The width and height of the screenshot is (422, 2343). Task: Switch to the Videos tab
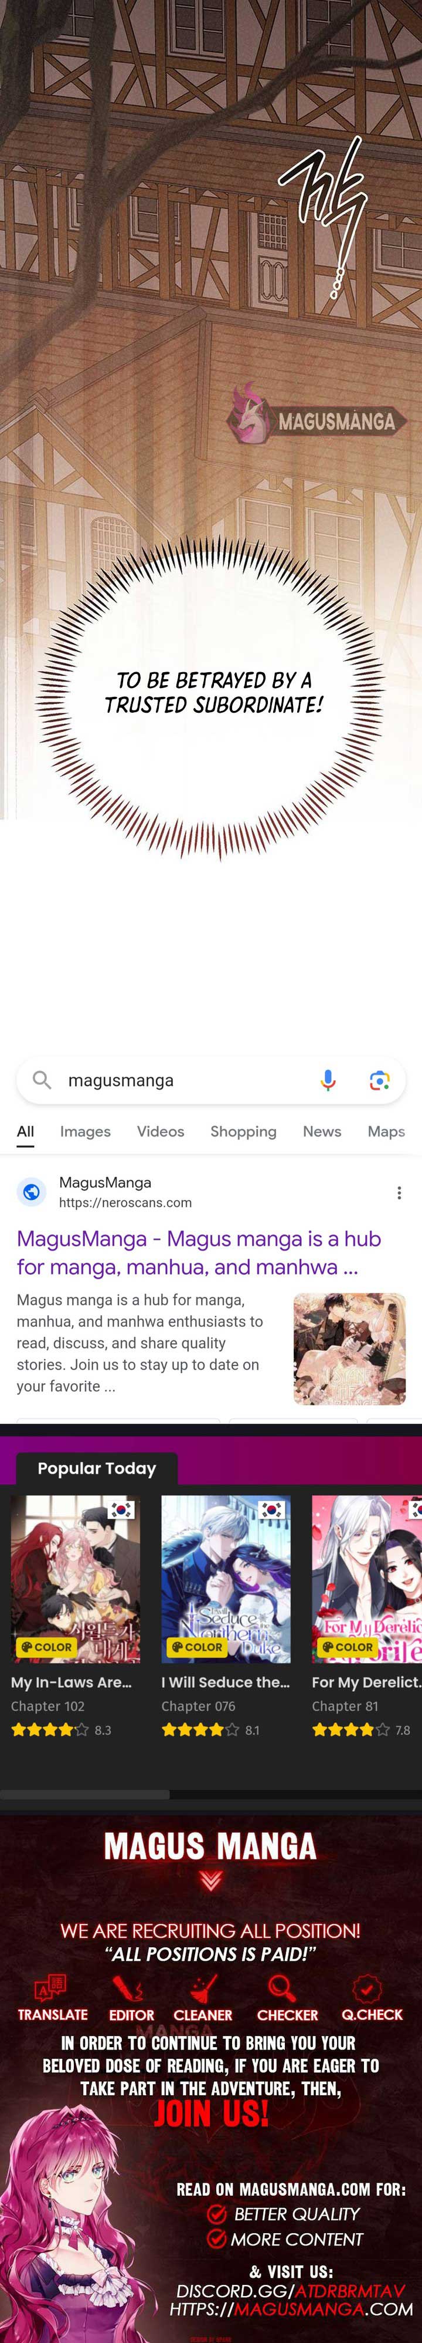pos(161,1131)
